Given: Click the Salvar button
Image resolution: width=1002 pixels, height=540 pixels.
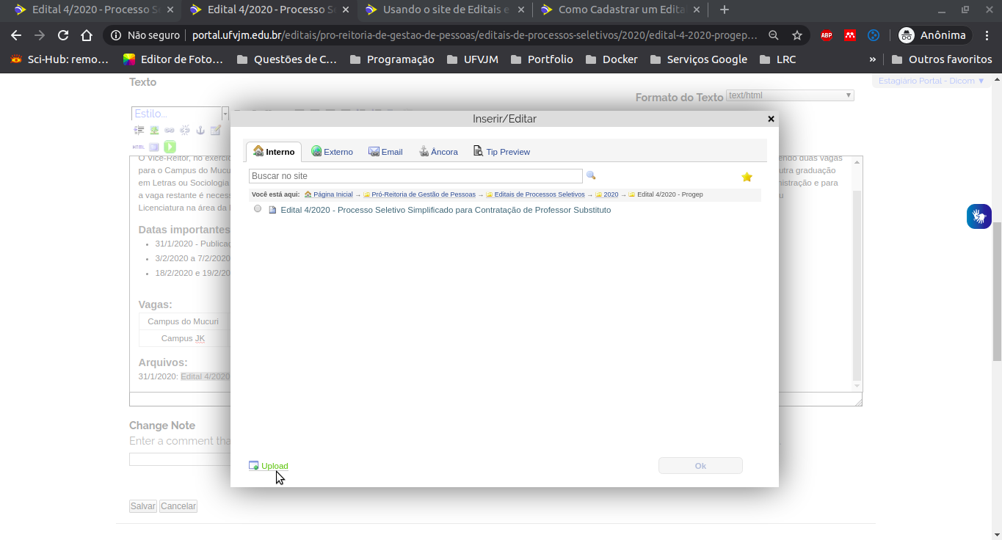Looking at the screenshot, I should coord(142,506).
